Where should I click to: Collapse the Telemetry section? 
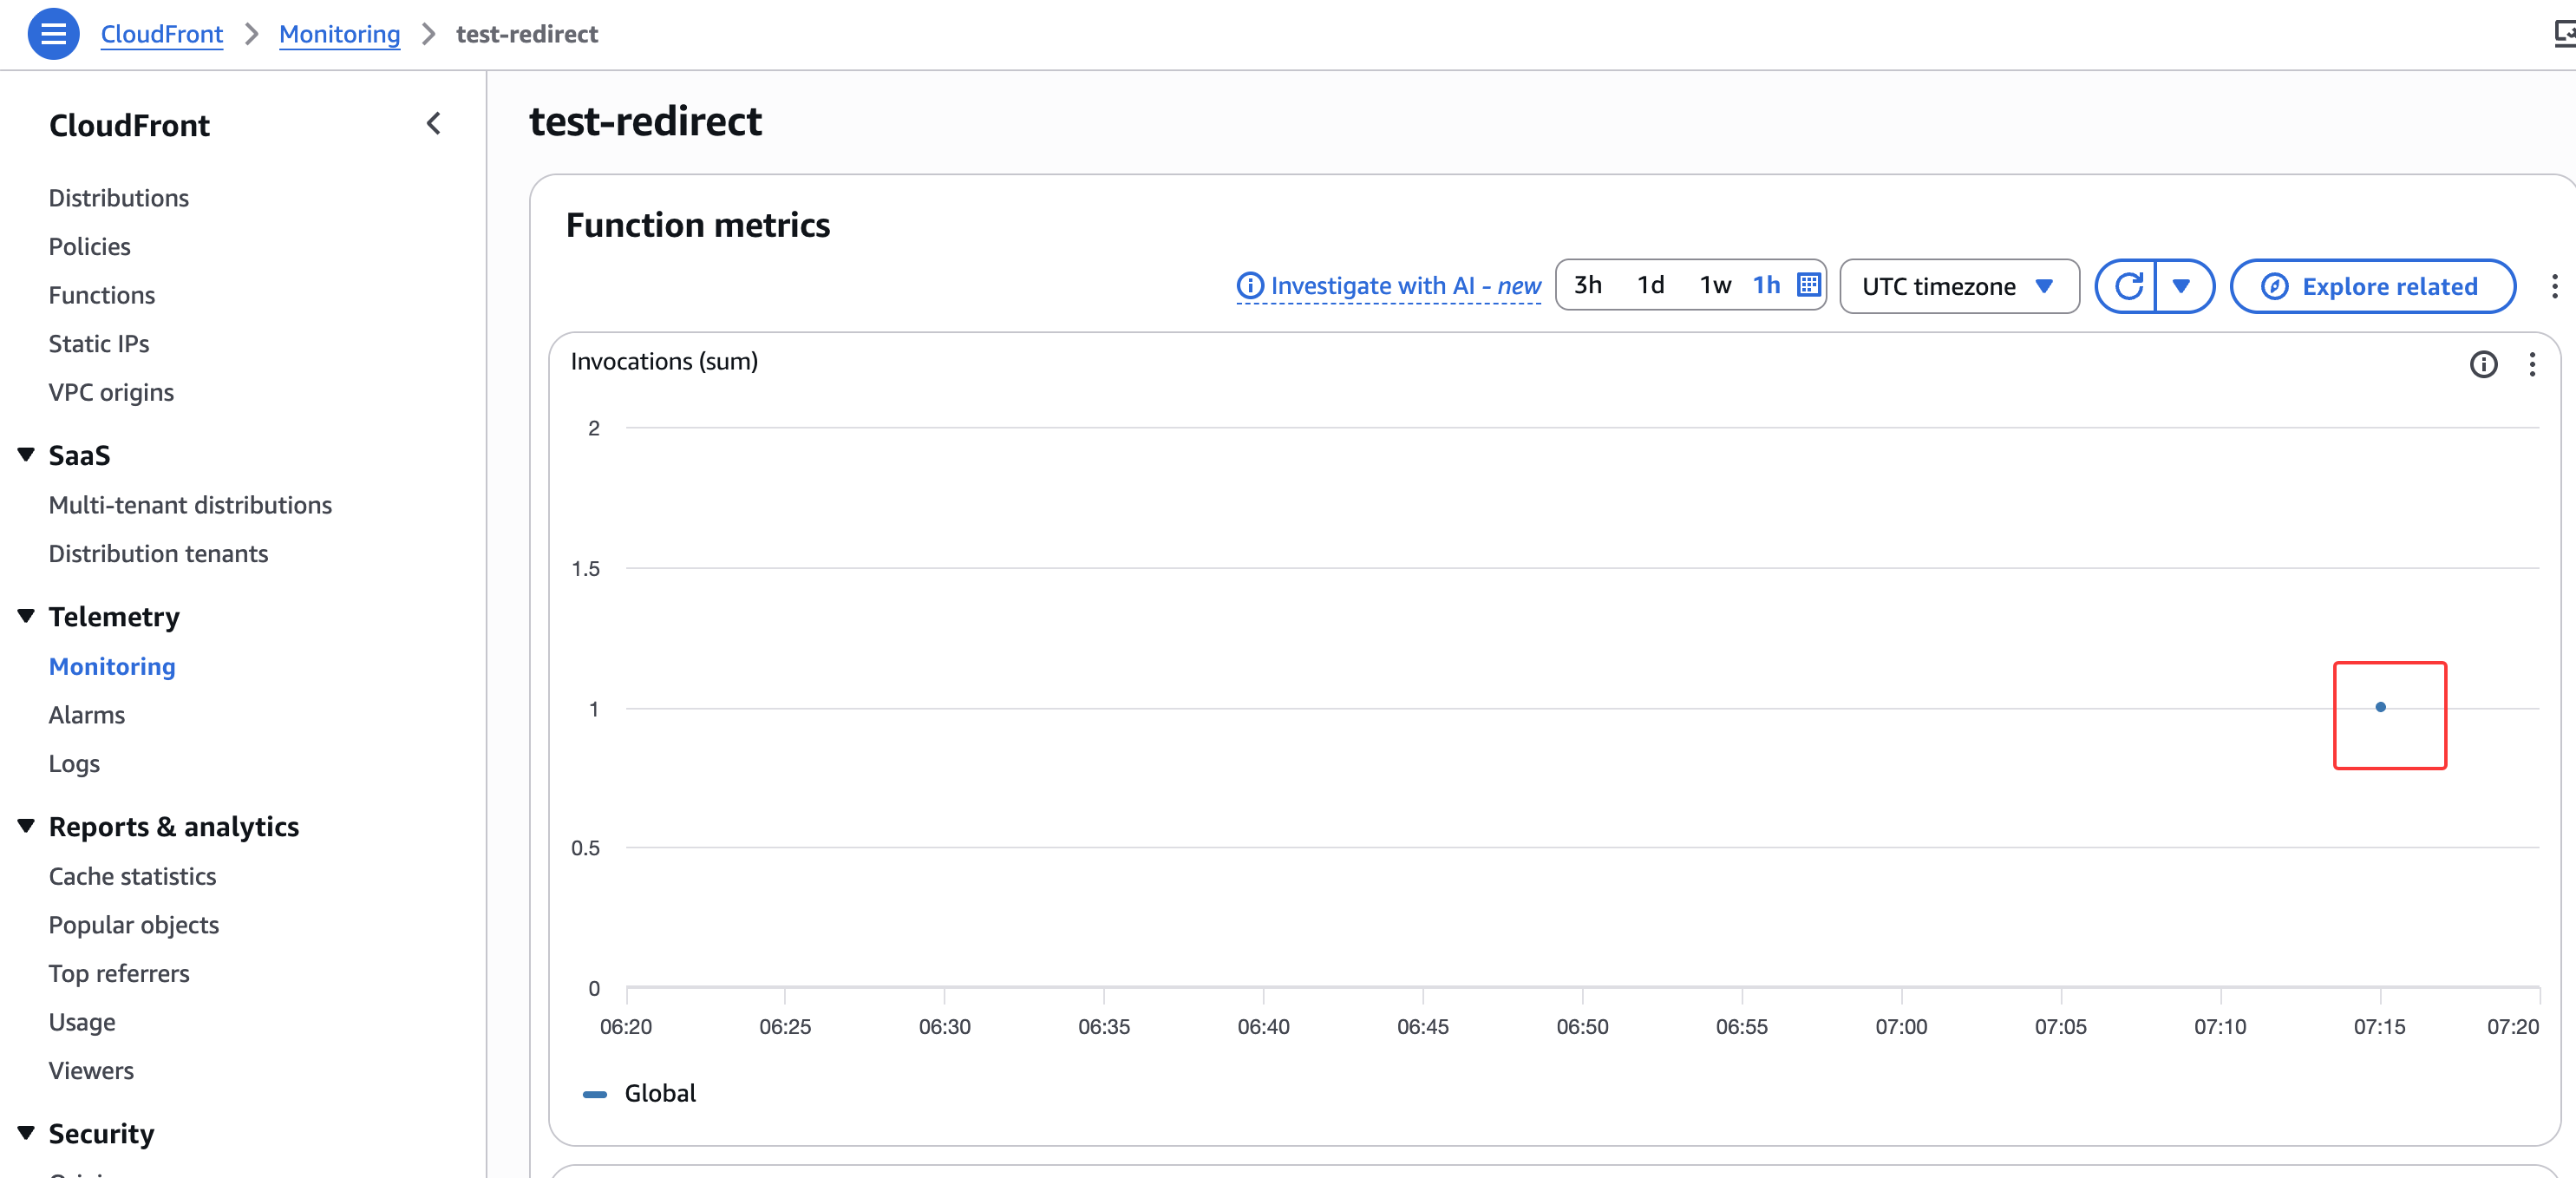click(27, 616)
